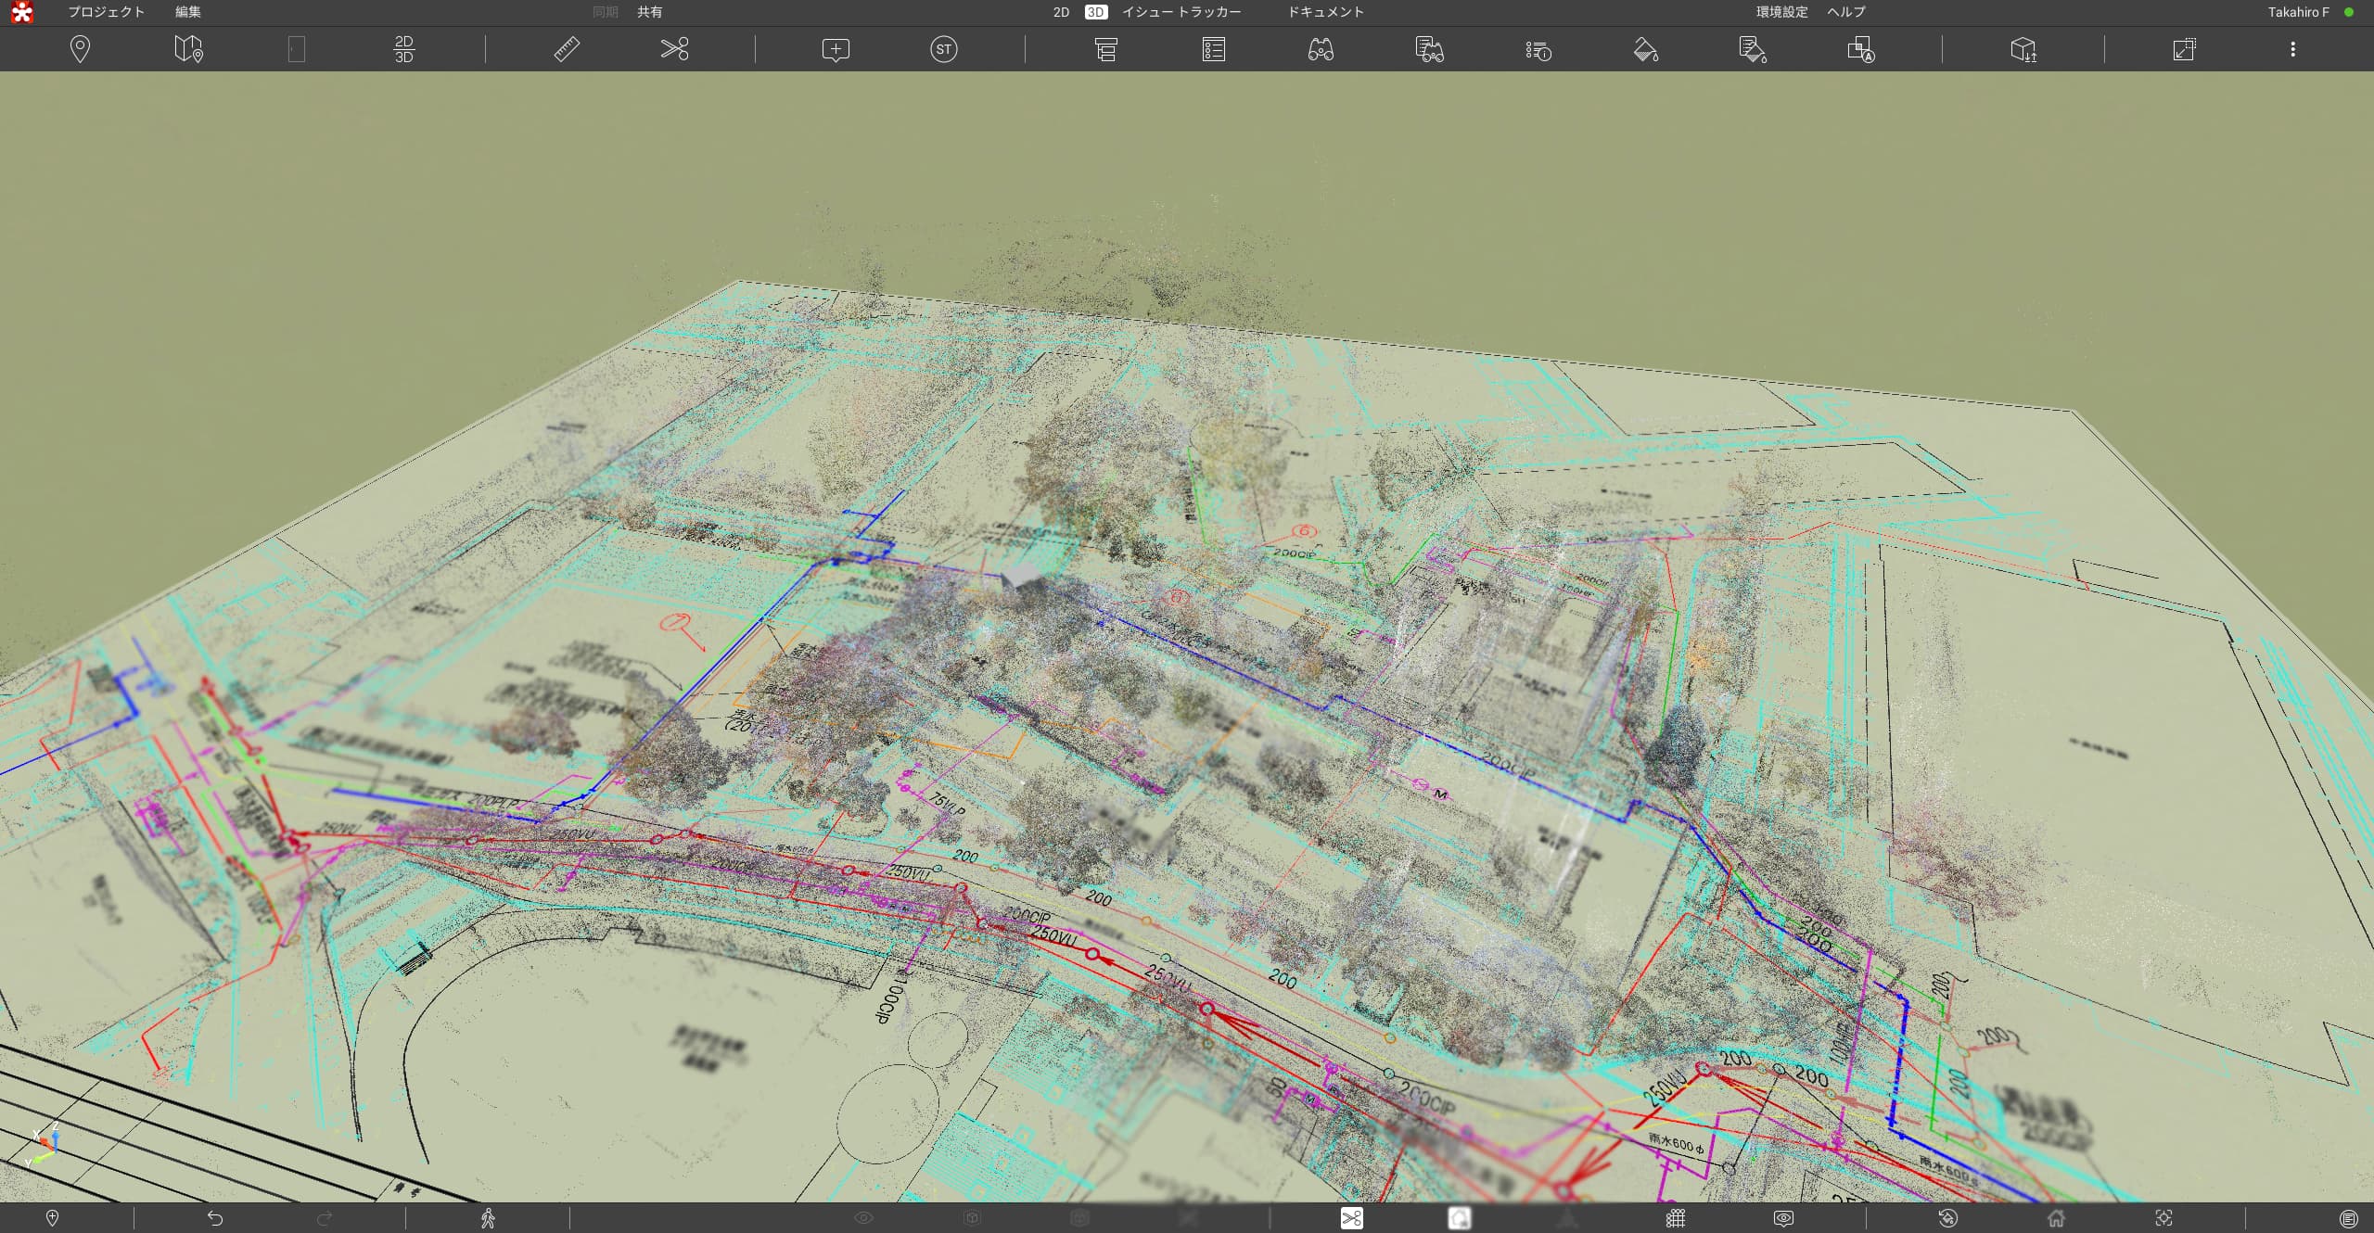The width and height of the screenshot is (2374, 1233).
Task: Open the プロジェクト menu
Action: coord(106,12)
